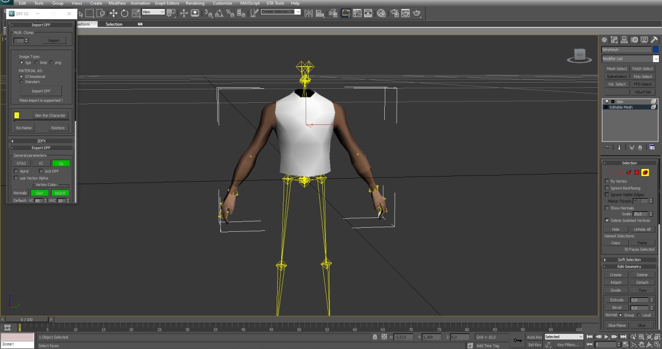Uncheck Delete Isolated Vertices

(x=607, y=220)
